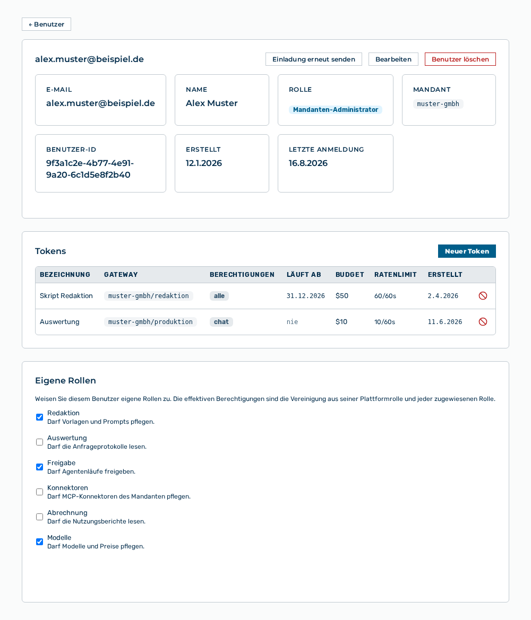
Task: Select the expiry date 31.12.2026
Action: coord(306,296)
